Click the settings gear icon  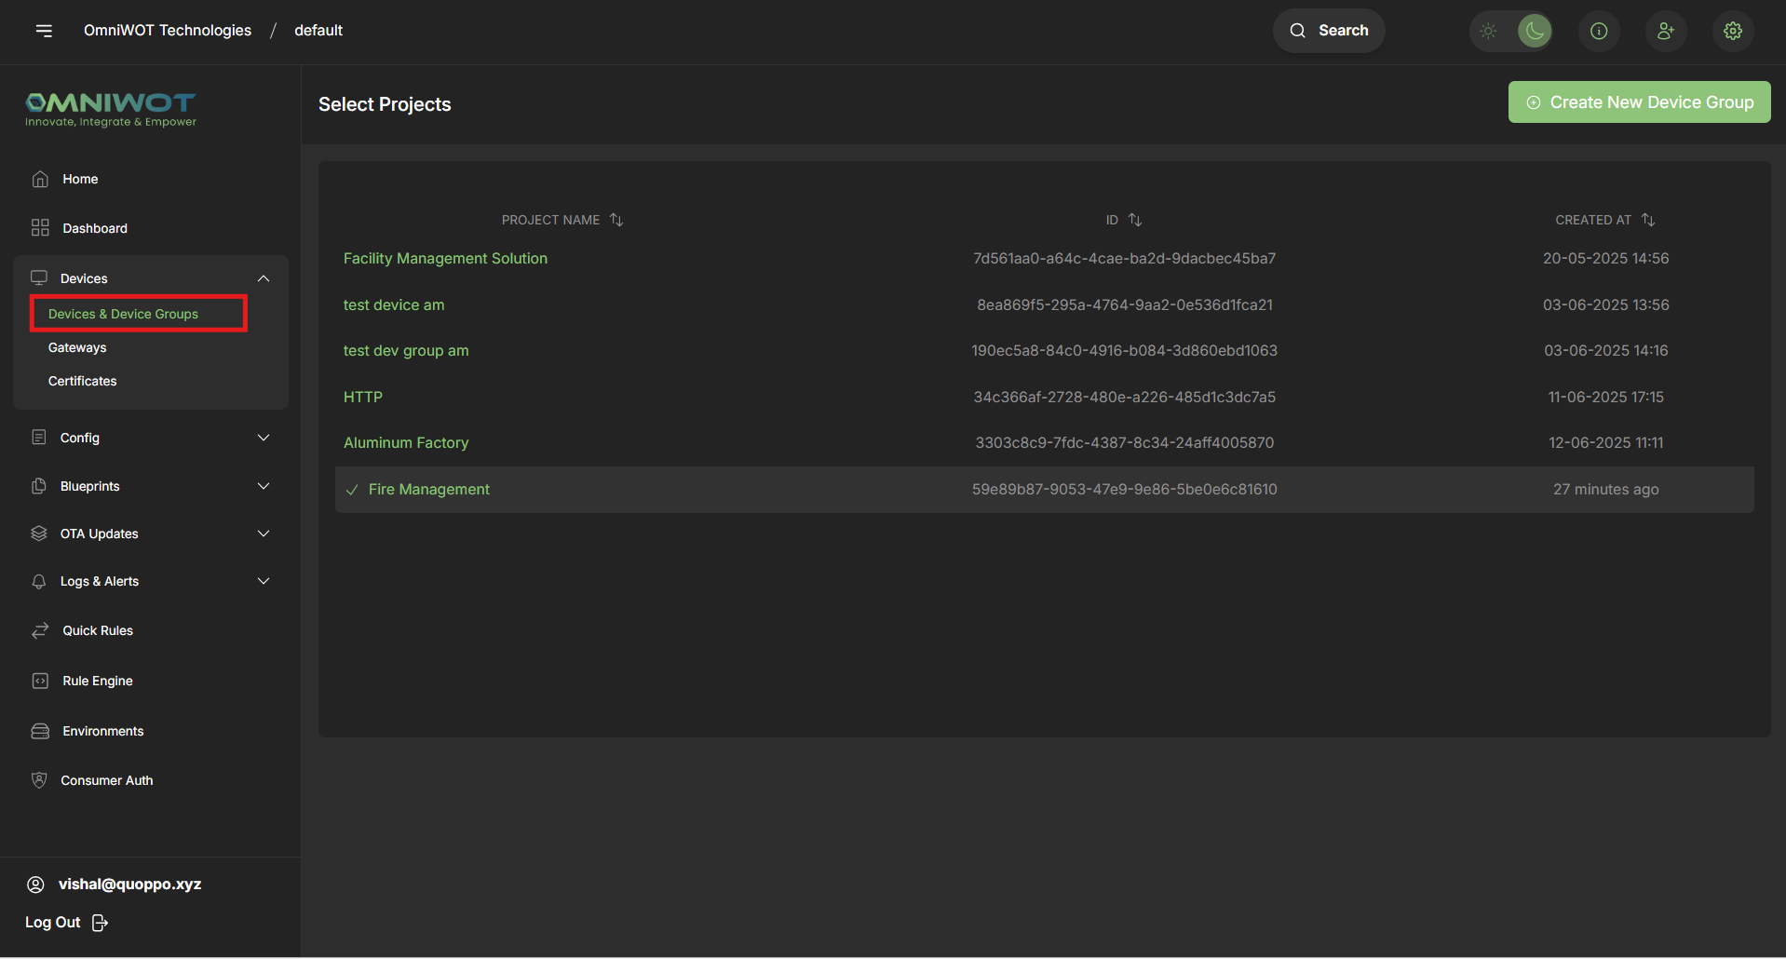tap(1733, 31)
